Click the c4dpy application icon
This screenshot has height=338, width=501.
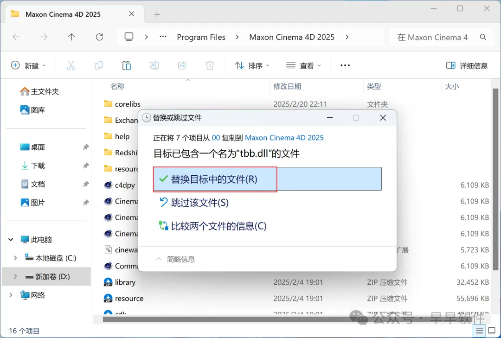pos(108,185)
